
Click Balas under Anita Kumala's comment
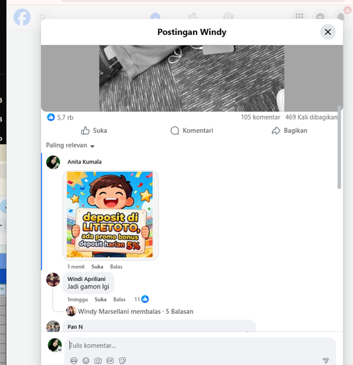tap(116, 266)
